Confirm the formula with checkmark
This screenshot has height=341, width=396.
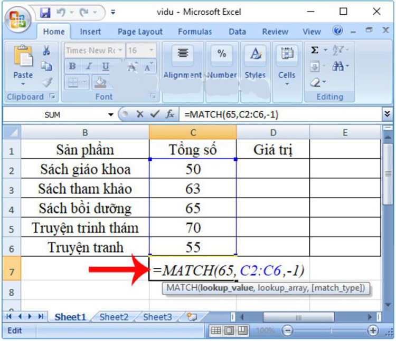pyautogui.click(x=155, y=114)
